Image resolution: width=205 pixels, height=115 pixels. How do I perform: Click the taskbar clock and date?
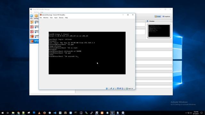(x=196, y=113)
